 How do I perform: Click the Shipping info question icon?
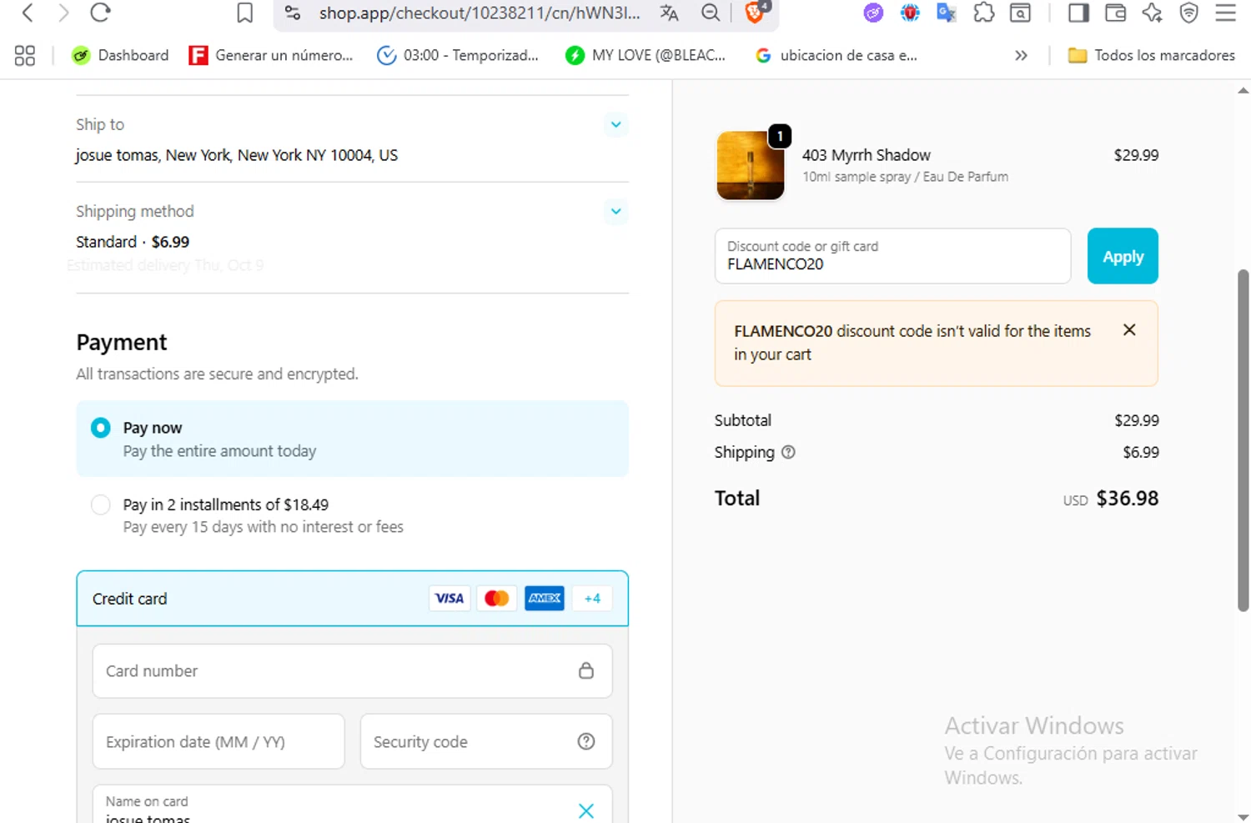[x=788, y=452]
